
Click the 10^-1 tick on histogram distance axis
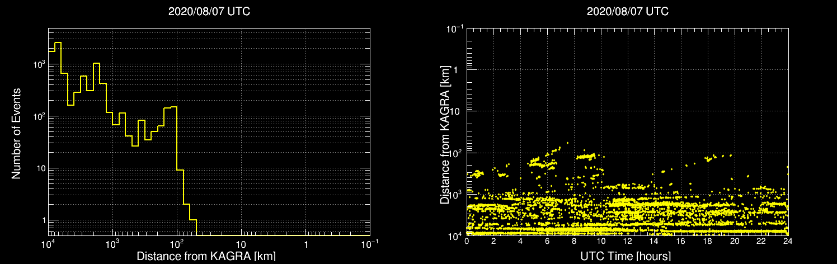coord(369,244)
